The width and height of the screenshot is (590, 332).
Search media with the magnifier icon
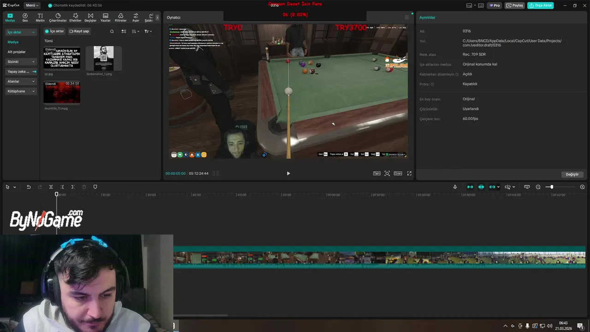click(x=112, y=31)
